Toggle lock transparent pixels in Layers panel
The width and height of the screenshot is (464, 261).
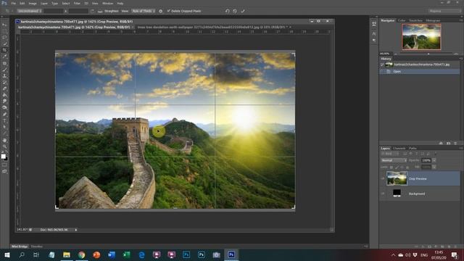(391, 167)
